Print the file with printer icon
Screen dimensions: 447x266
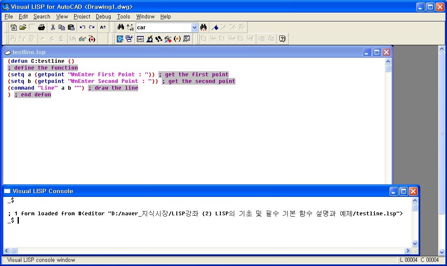[x=41, y=27]
